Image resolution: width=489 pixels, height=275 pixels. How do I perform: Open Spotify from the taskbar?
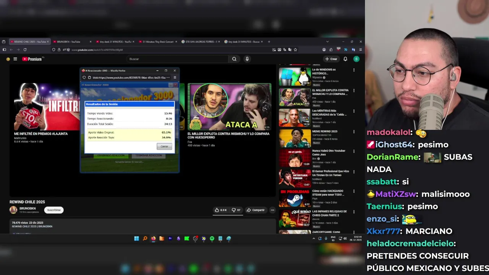click(212, 238)
